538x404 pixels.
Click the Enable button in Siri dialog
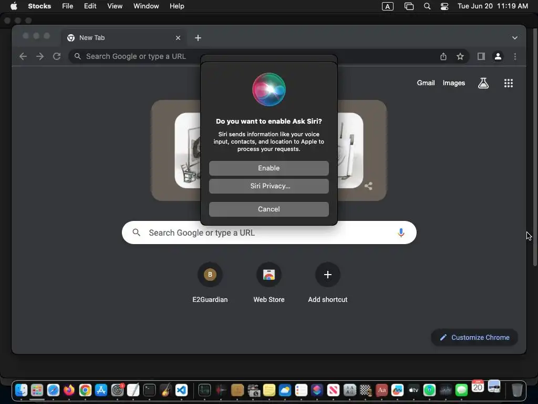click(x=268, y=168)
